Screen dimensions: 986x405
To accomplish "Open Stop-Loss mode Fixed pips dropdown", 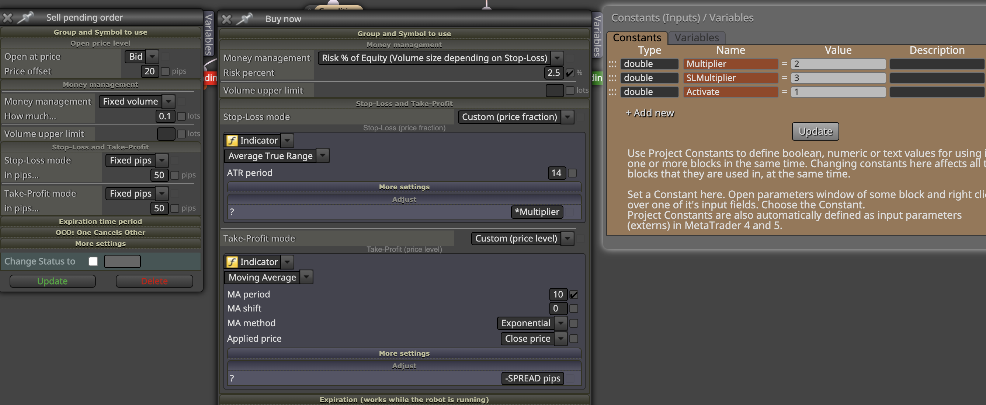I will 162,161.
